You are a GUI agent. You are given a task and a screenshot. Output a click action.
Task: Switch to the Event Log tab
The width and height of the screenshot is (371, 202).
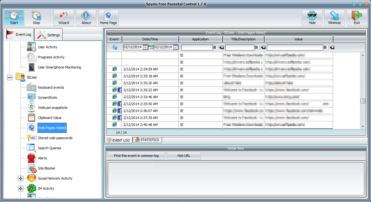(19, 34)
